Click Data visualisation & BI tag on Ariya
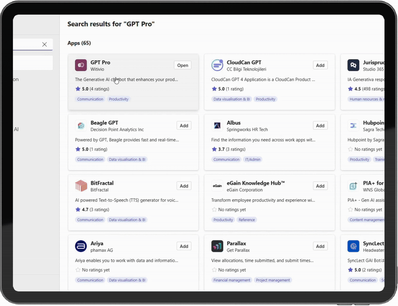Viewport: 398px width, 306px height. tap(127, 280)
